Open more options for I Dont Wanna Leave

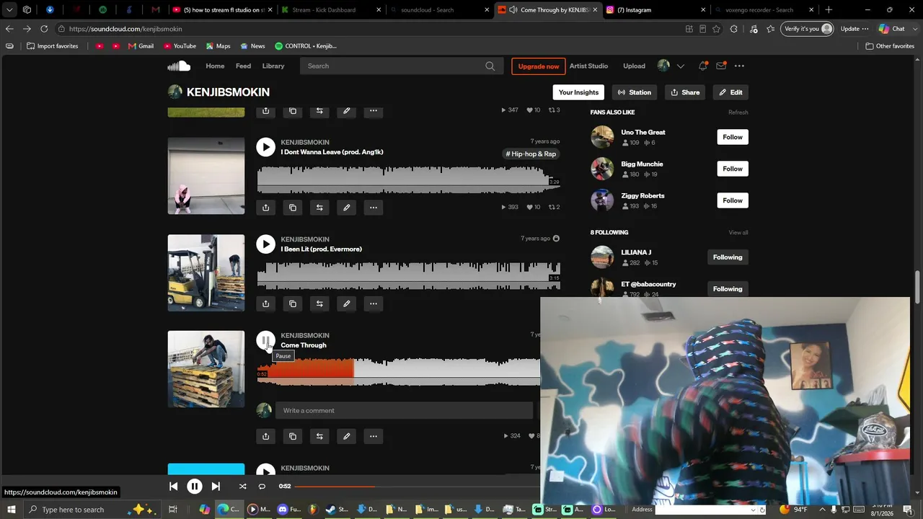[x=374, y=208]
